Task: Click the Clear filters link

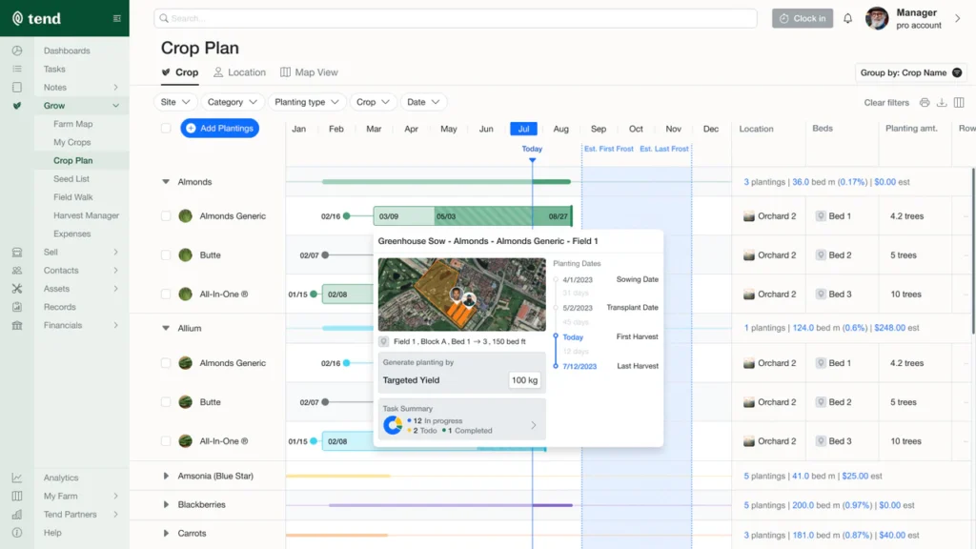Action: click(885, 103)
